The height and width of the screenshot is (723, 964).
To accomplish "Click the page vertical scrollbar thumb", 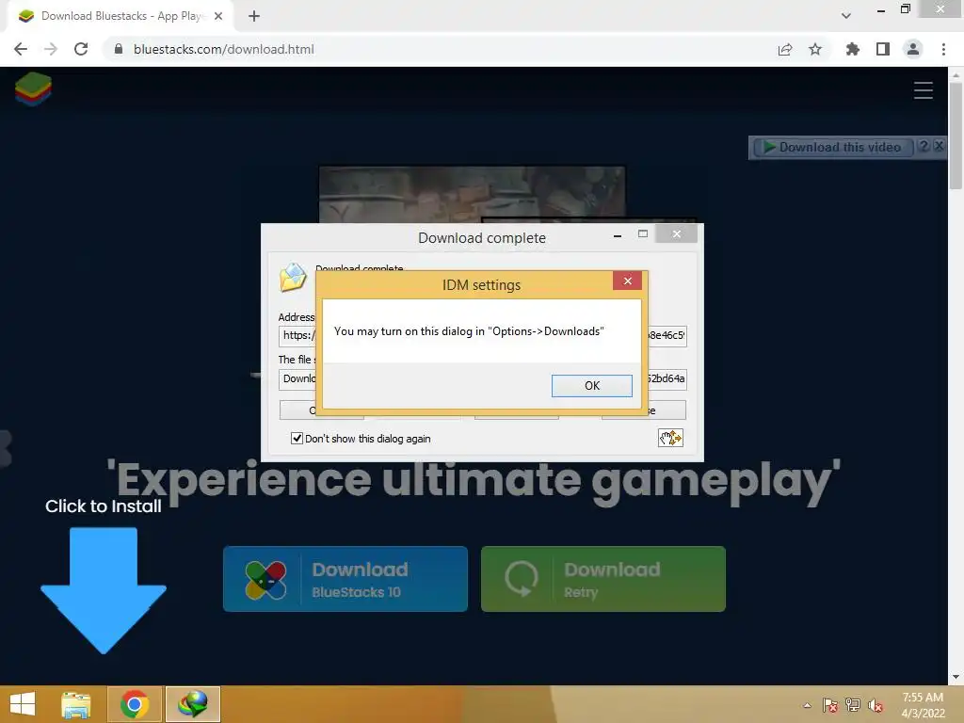I will coord(956,136).
